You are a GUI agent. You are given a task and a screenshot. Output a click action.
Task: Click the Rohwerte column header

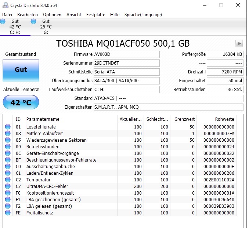coord(217,119)
